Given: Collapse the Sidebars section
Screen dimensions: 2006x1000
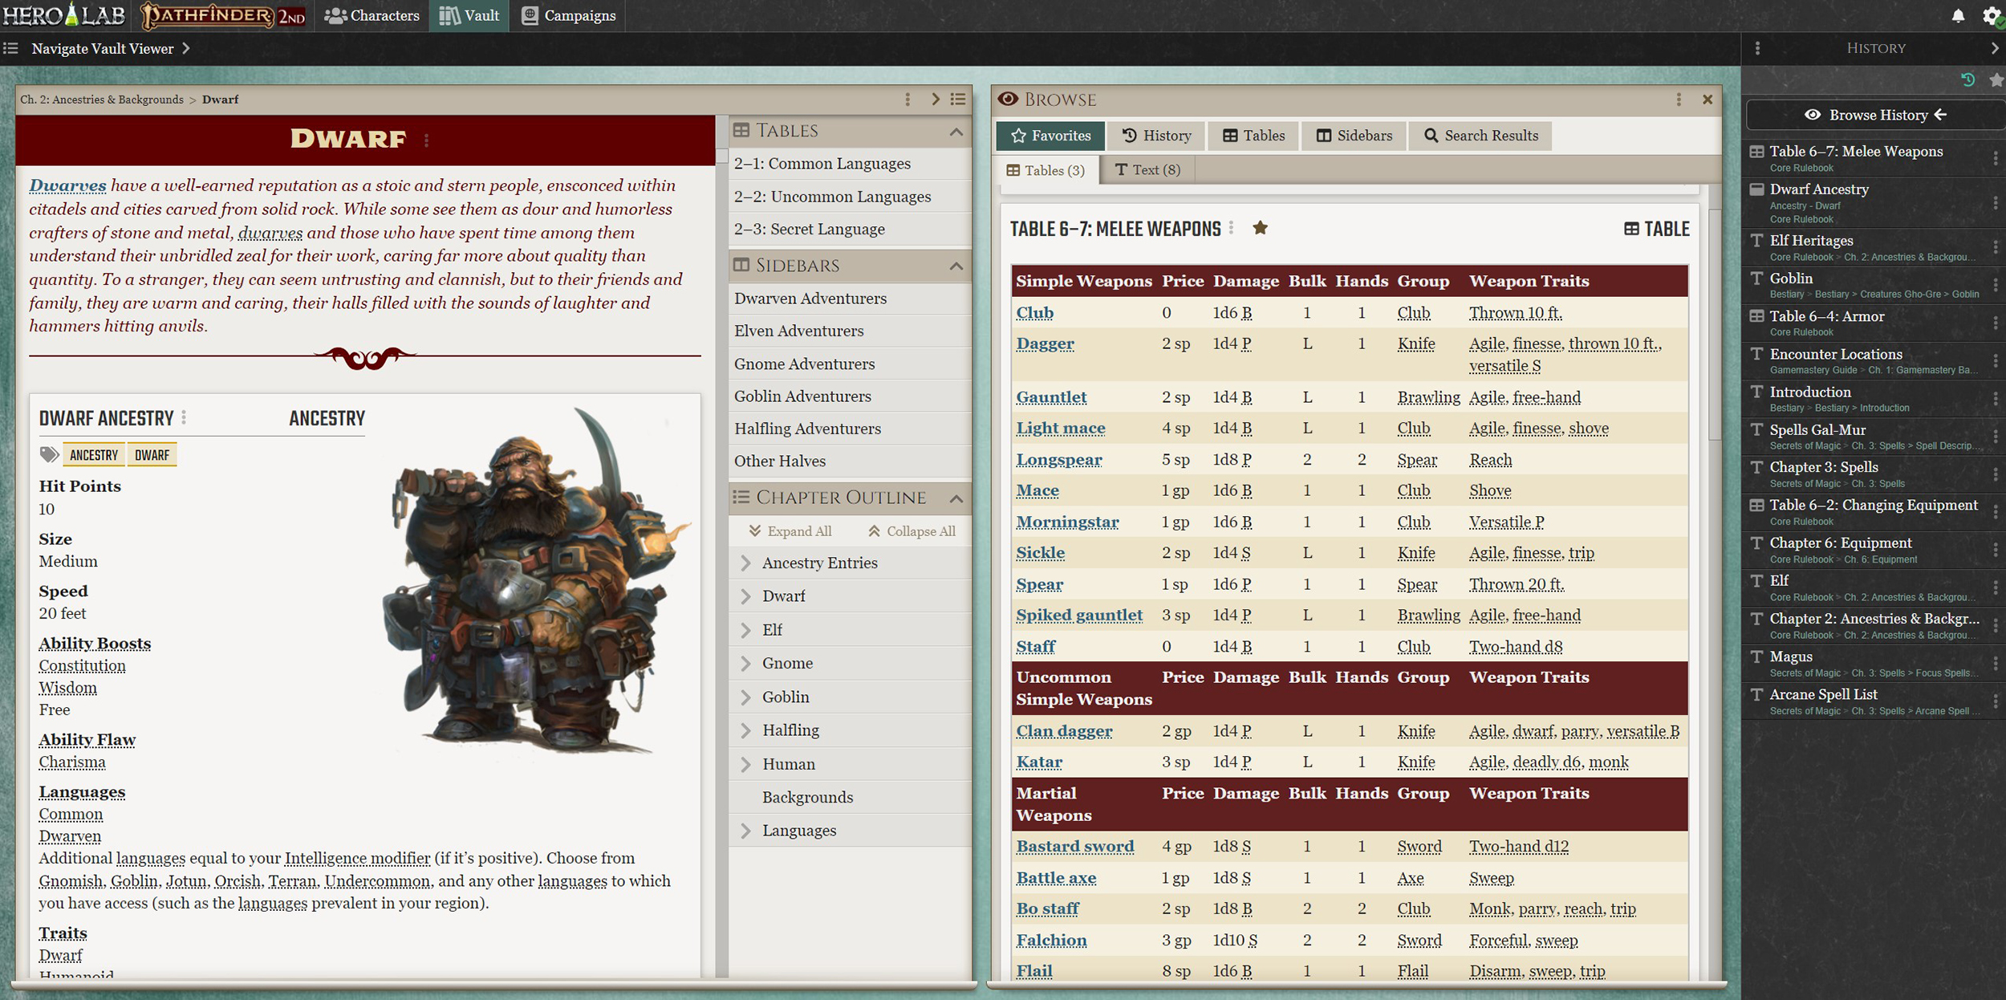Looking at the screenshot, I should (x=956, y=266).
